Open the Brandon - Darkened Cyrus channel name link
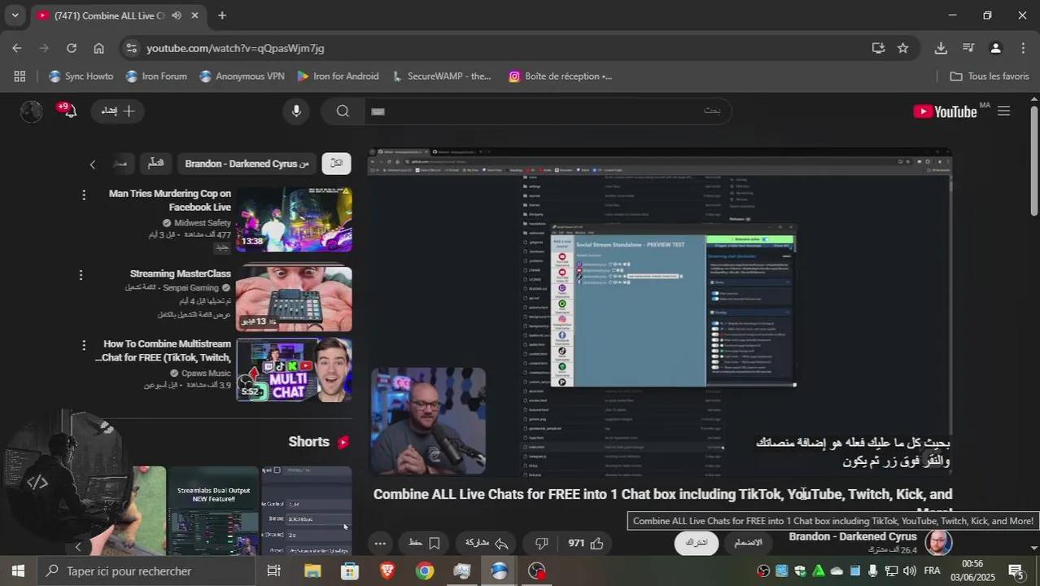The image size is (1040, 586). pos(853,536)
